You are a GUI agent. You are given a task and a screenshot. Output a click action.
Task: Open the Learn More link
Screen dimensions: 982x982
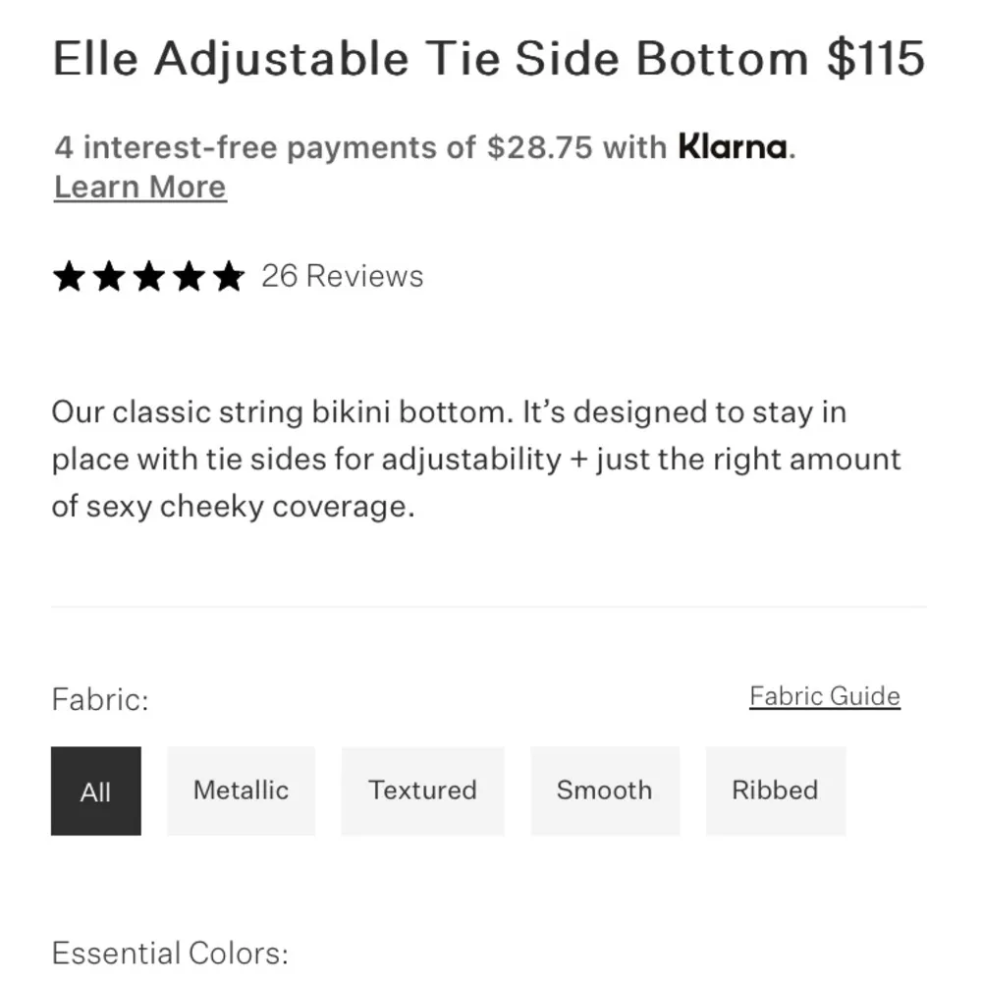tap(139, 187)
